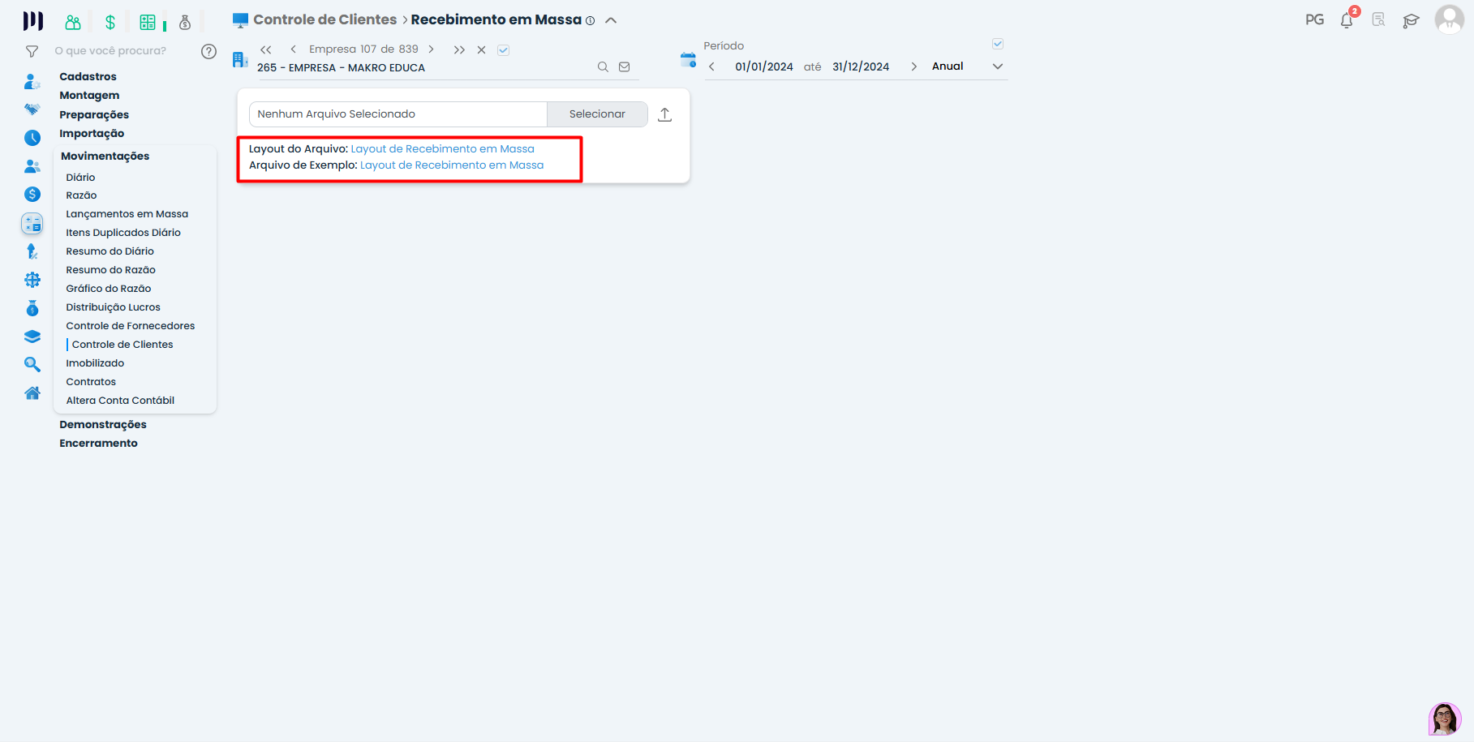Click the calendar icon next to Período

tap(688, 59)
